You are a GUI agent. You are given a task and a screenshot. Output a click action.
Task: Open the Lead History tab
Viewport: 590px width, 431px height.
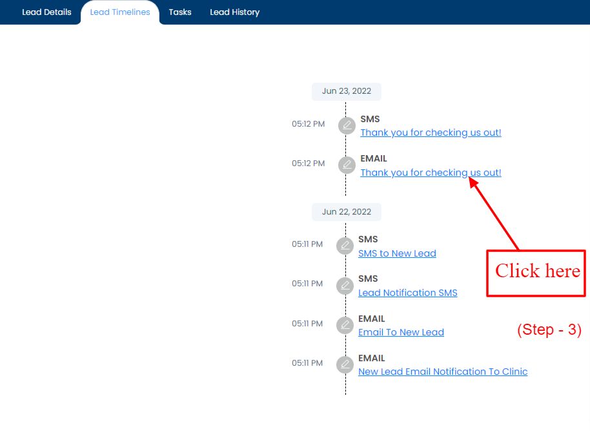tap(235, 12)
